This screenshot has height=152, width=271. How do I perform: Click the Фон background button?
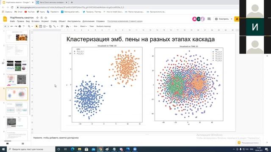click(75, 26)
